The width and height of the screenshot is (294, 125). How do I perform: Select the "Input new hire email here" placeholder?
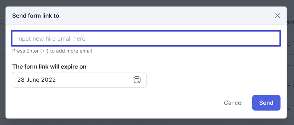click(x=51, y=39)
